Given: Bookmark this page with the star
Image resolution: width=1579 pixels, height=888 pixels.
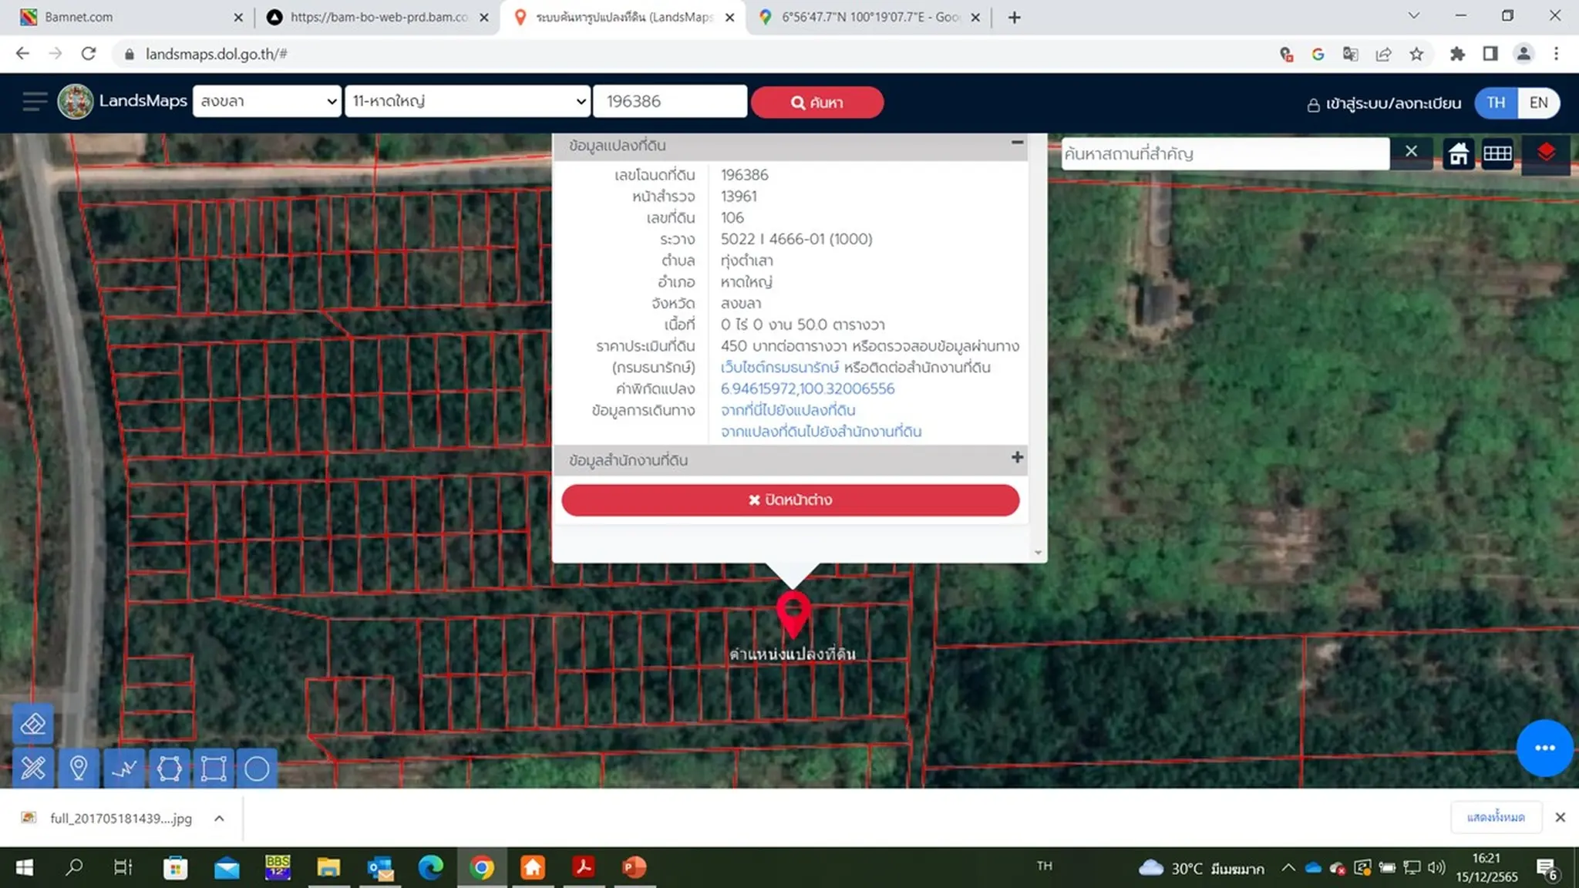Looking at the screenshot, I should coord(1416,54).
